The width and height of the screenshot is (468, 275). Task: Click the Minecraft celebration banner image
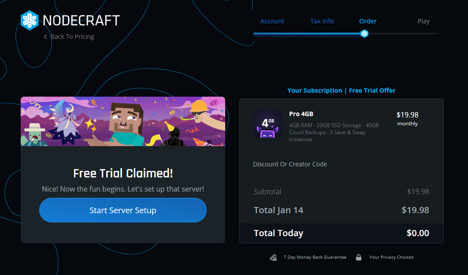click(x=123, y=121)
